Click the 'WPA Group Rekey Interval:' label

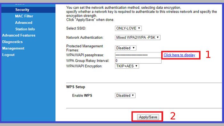(88, 61)
